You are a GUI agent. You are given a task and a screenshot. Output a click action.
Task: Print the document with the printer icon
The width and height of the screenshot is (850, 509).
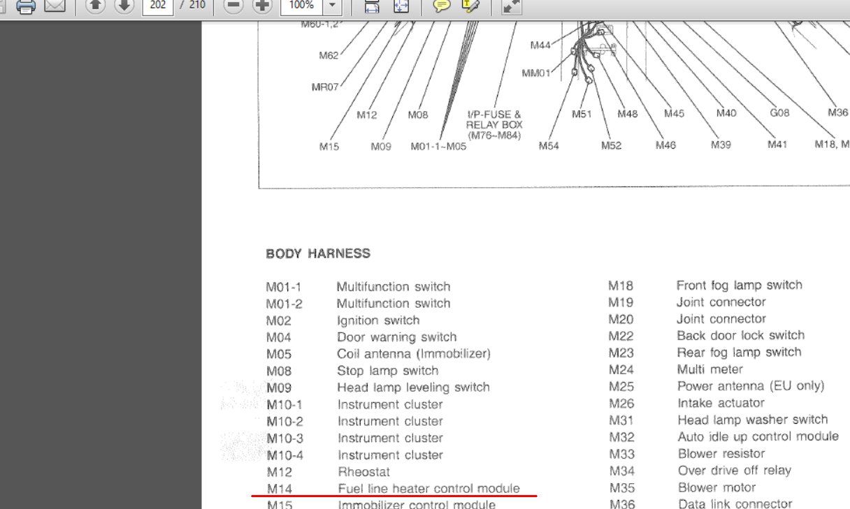pos(26,6)
